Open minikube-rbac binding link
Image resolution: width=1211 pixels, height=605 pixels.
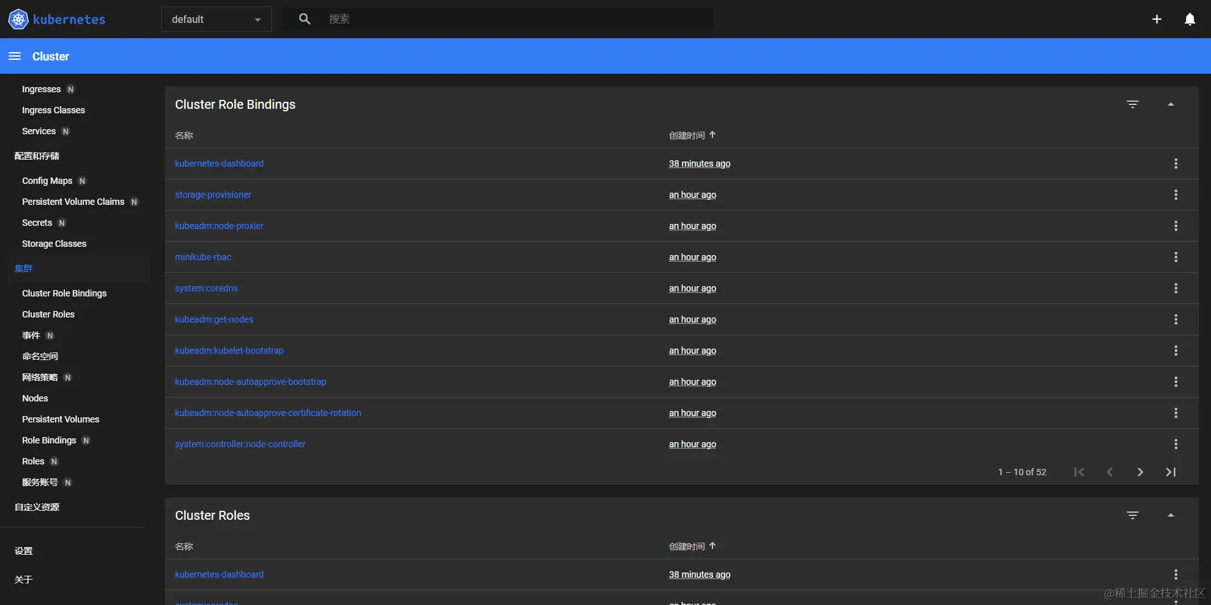click(x=203, y=257)
